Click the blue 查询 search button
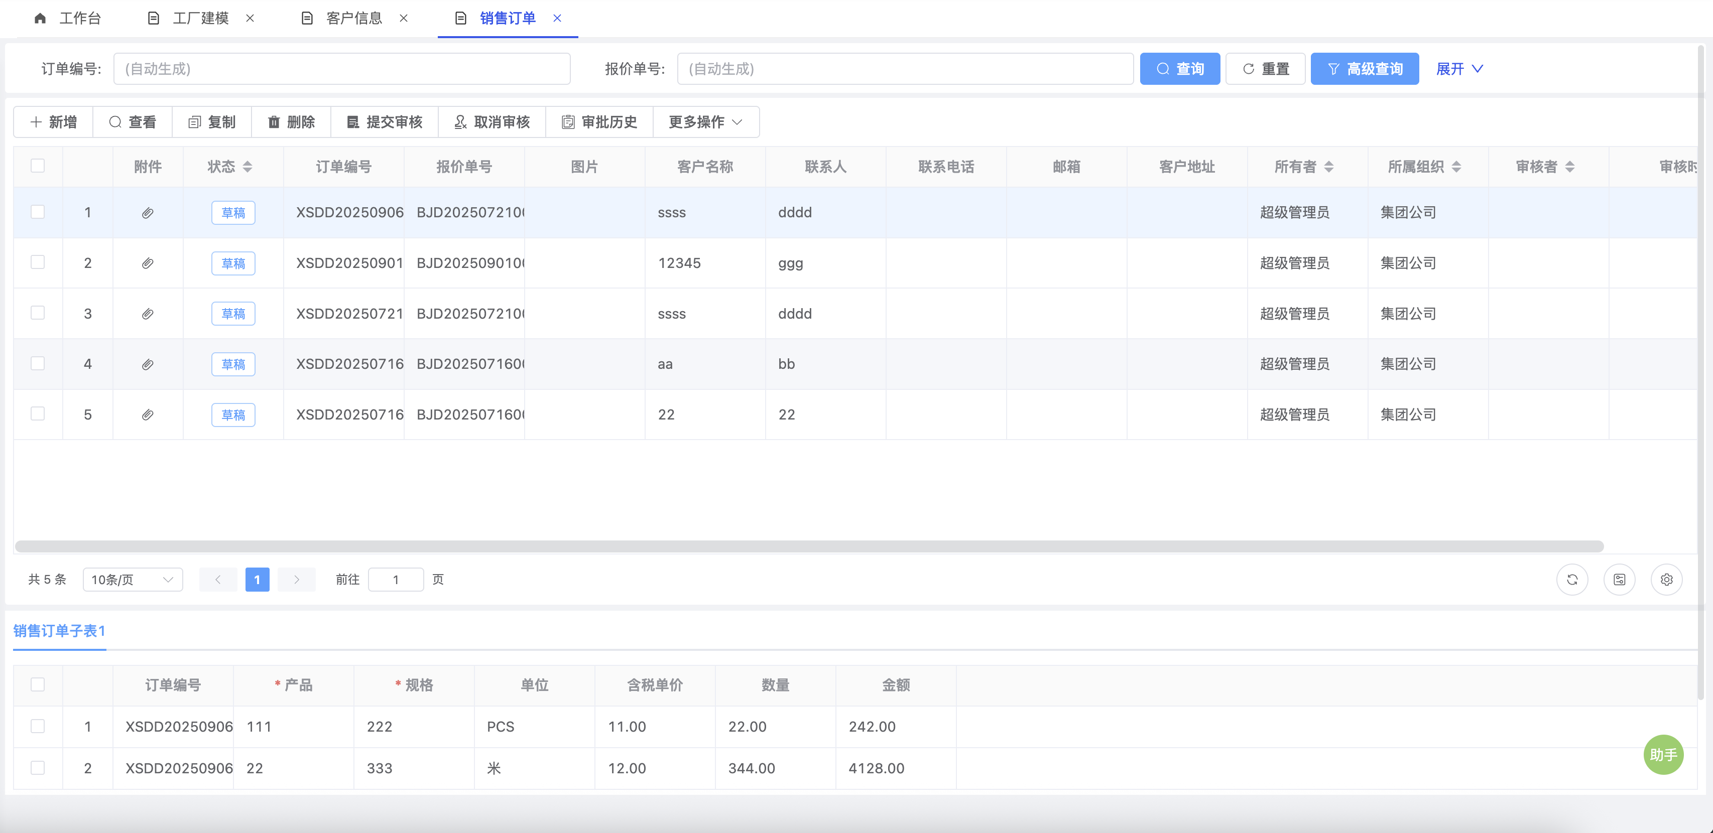Viewport: 1713px width, 833px height. coord(1180,69)
